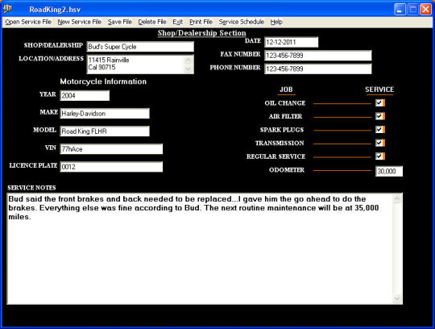Click the ODOMETER label
The image size is (435, 329).
287,169
